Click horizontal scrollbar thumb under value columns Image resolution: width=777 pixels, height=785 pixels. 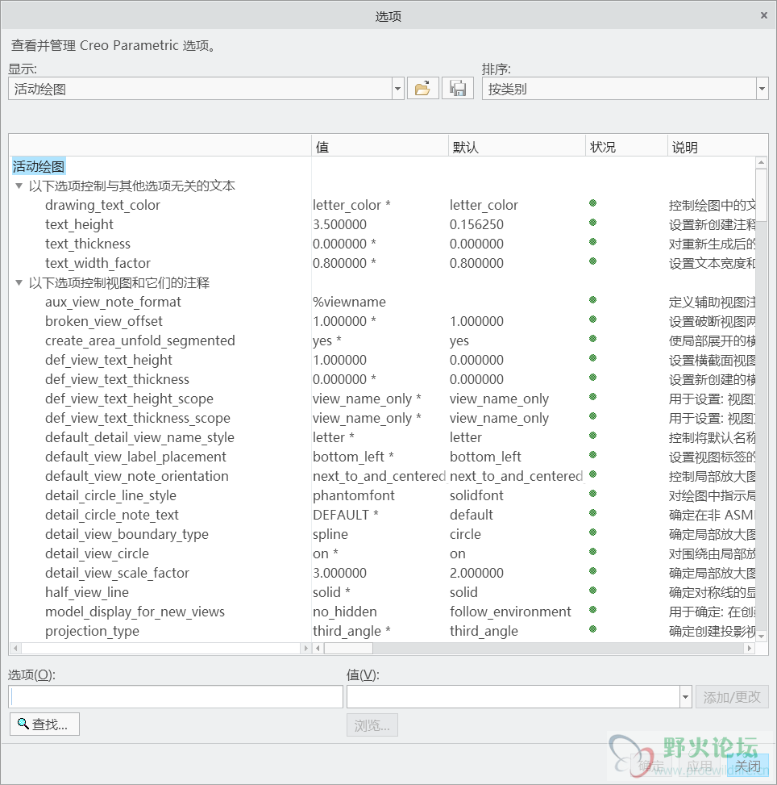(x=349, y=649)
